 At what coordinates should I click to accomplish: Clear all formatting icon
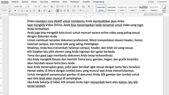tap(52, 6)
